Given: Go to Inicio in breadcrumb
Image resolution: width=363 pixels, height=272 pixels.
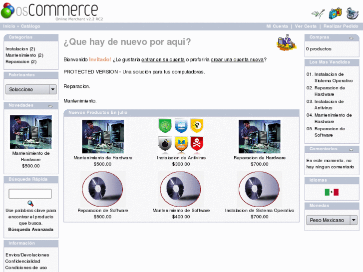Looking at the screenshot, I should (9, 26).
